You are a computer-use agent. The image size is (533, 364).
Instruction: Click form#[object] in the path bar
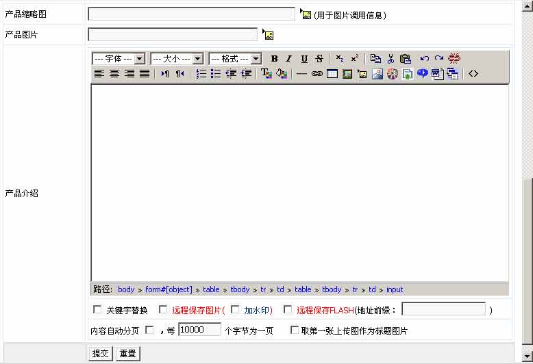click(x=169, y=289)
